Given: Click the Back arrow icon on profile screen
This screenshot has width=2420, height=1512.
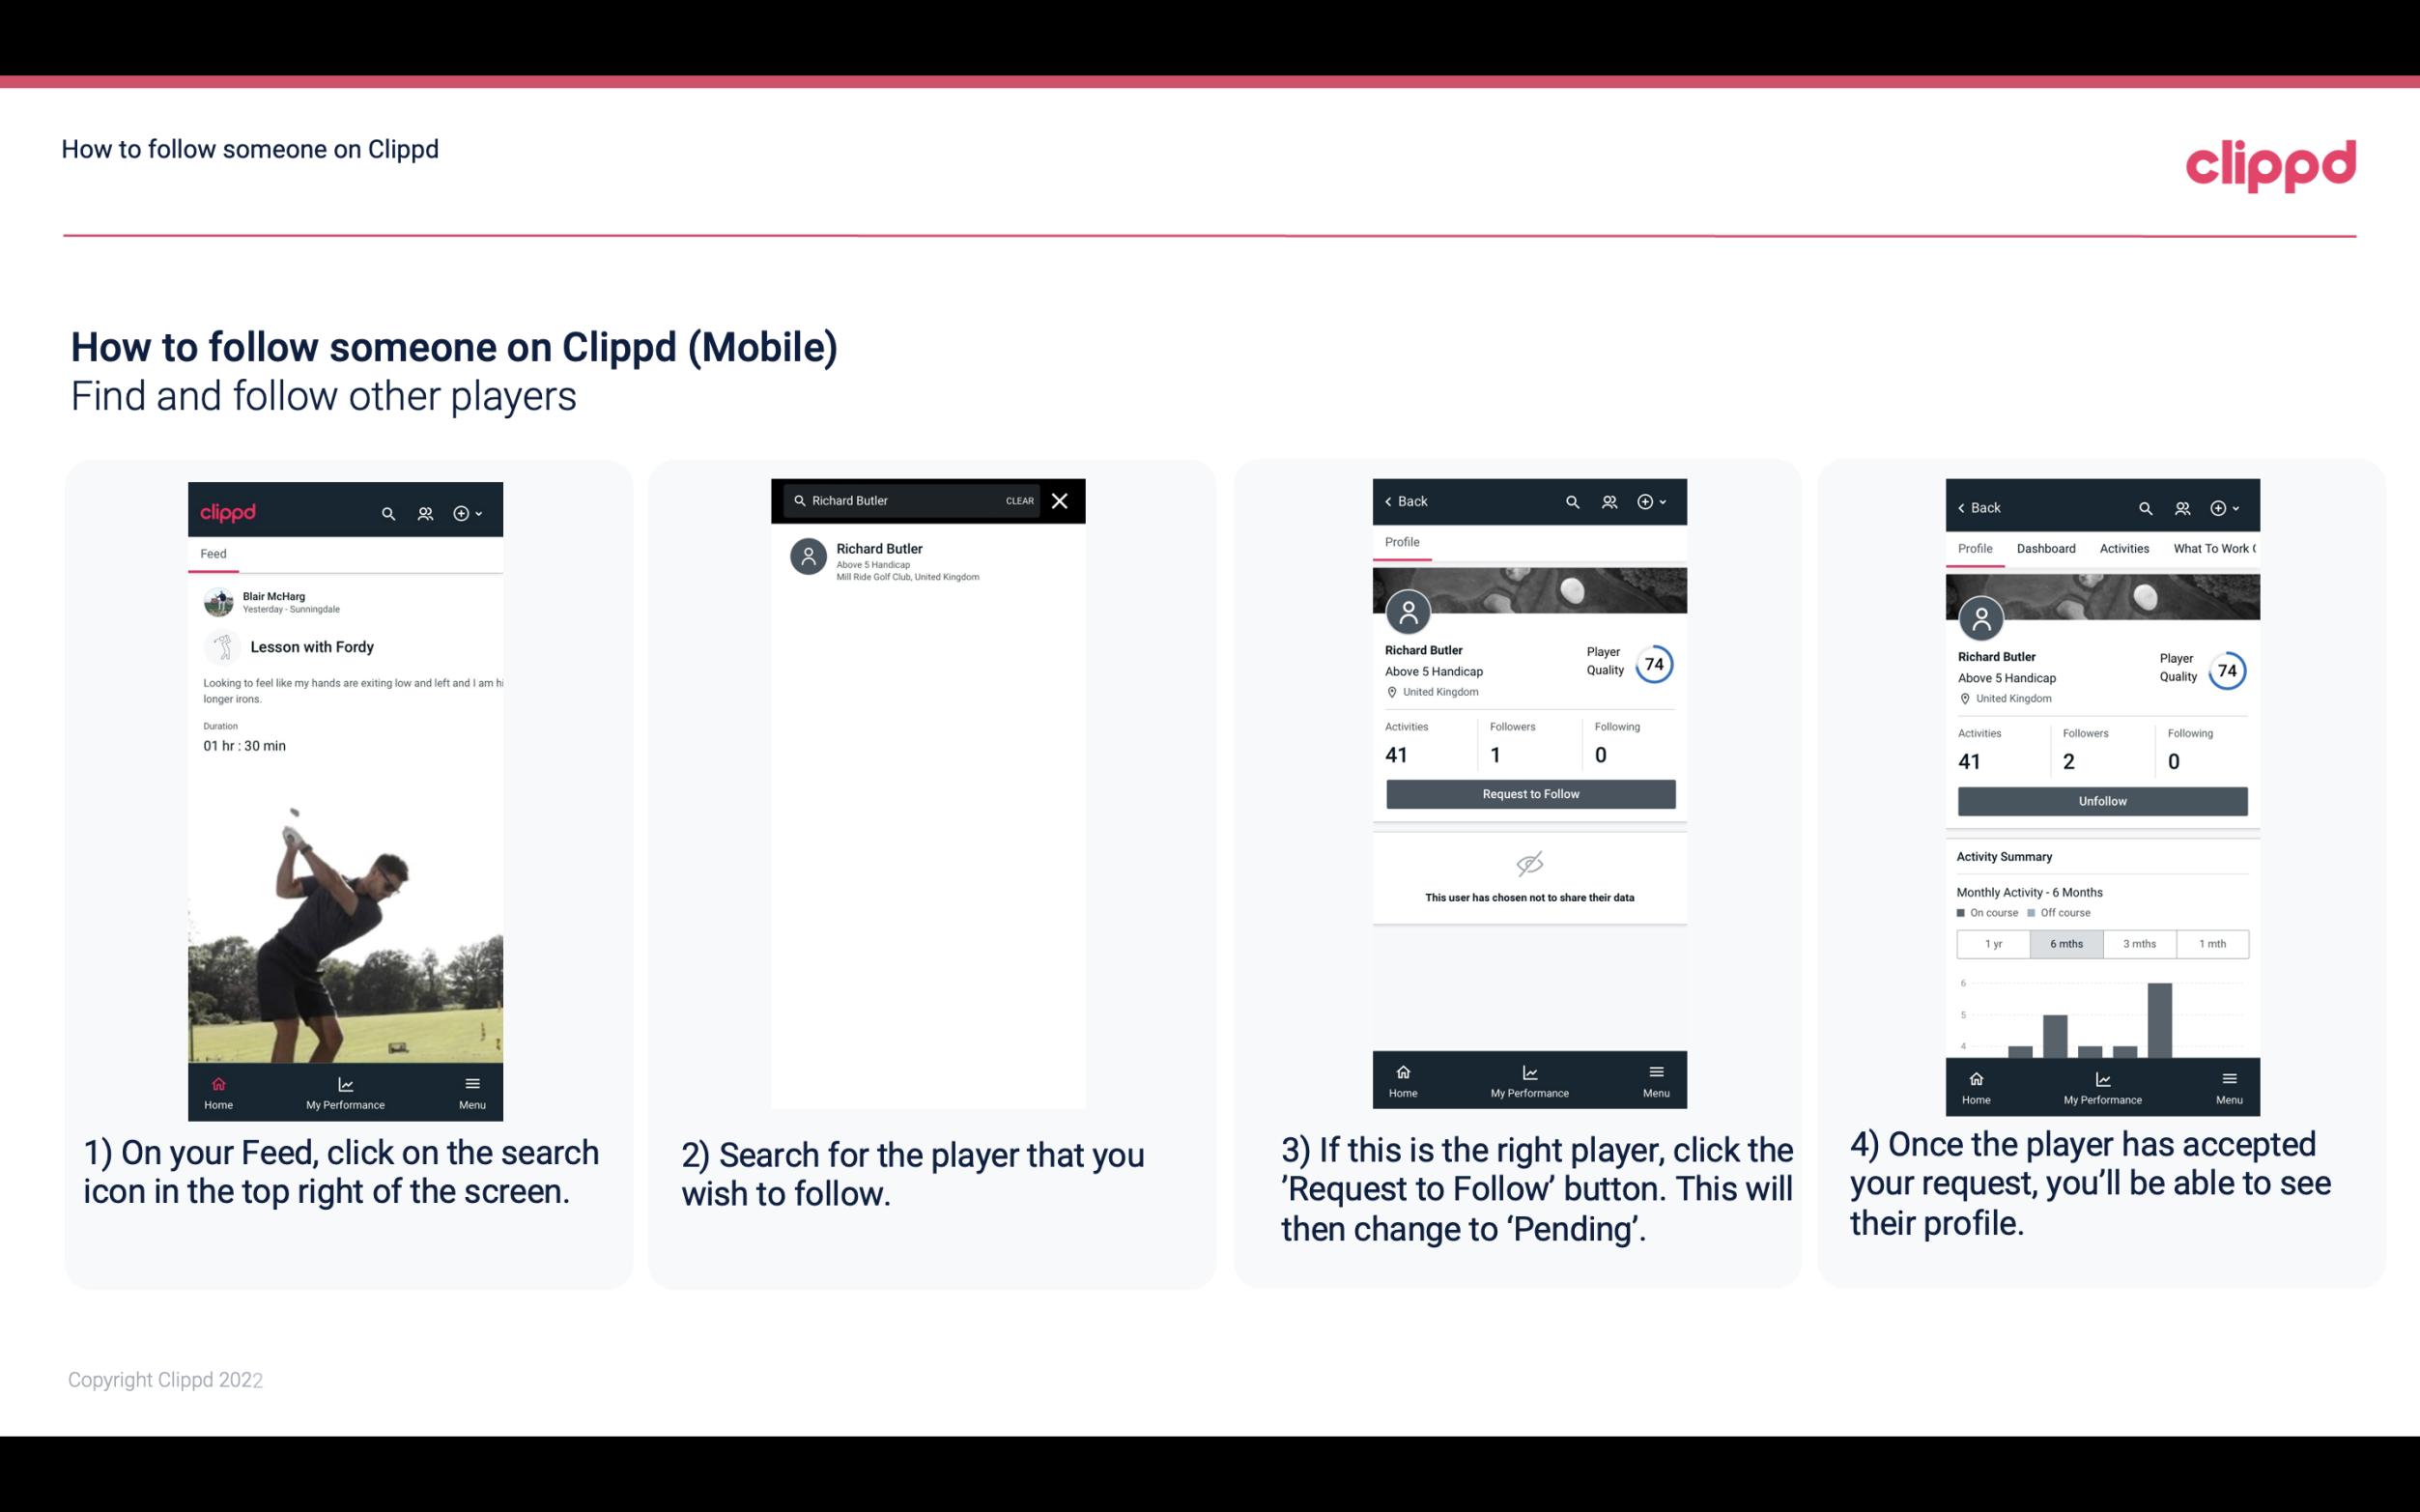Looking at the screenshot, I should point(1391,501).
